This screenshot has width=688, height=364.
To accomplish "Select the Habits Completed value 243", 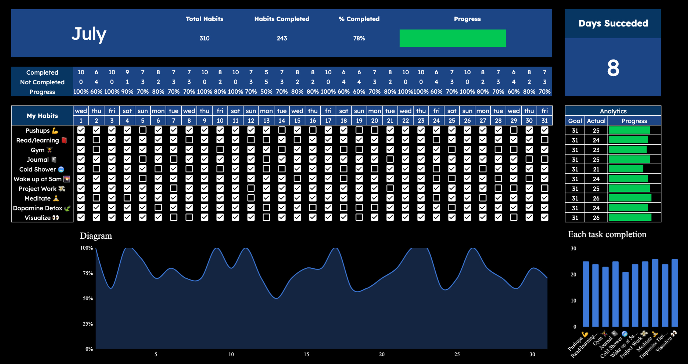I will pyautogui.click(x=282, y=38).
